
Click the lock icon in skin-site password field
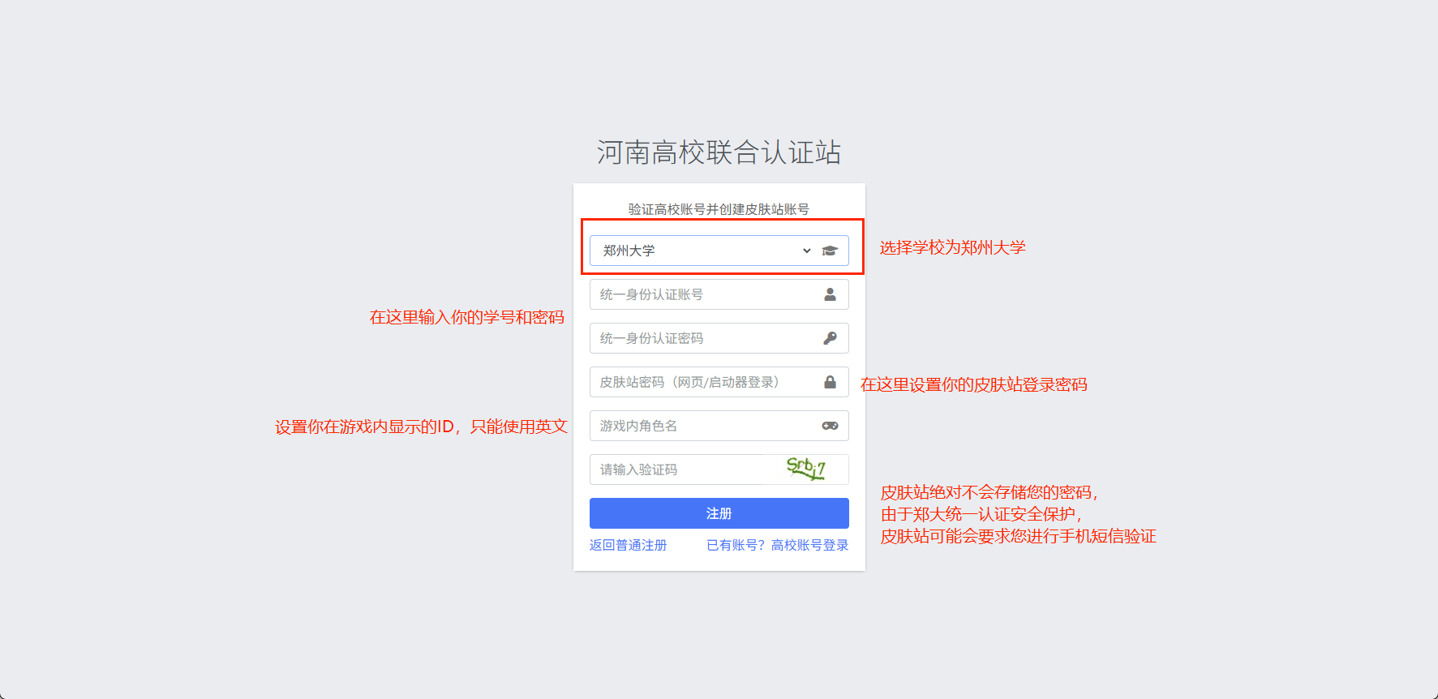coord(830,382)
